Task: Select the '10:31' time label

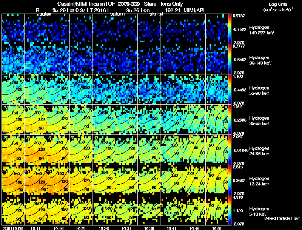Action: point(126,228)
